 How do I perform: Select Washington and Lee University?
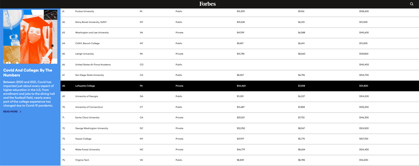(92, 33)
